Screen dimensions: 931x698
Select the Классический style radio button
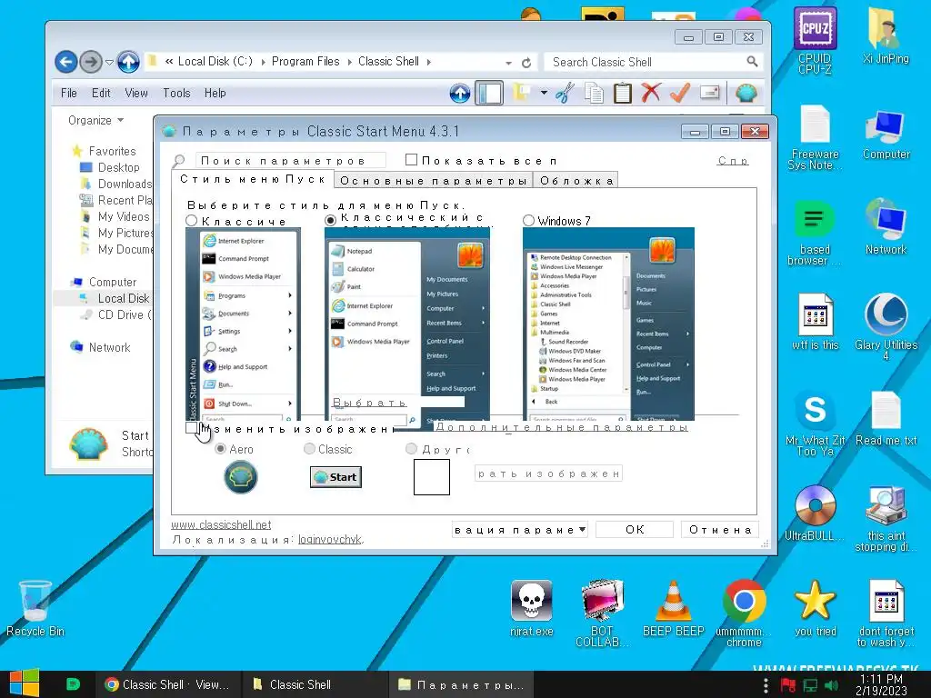(191, 221)
